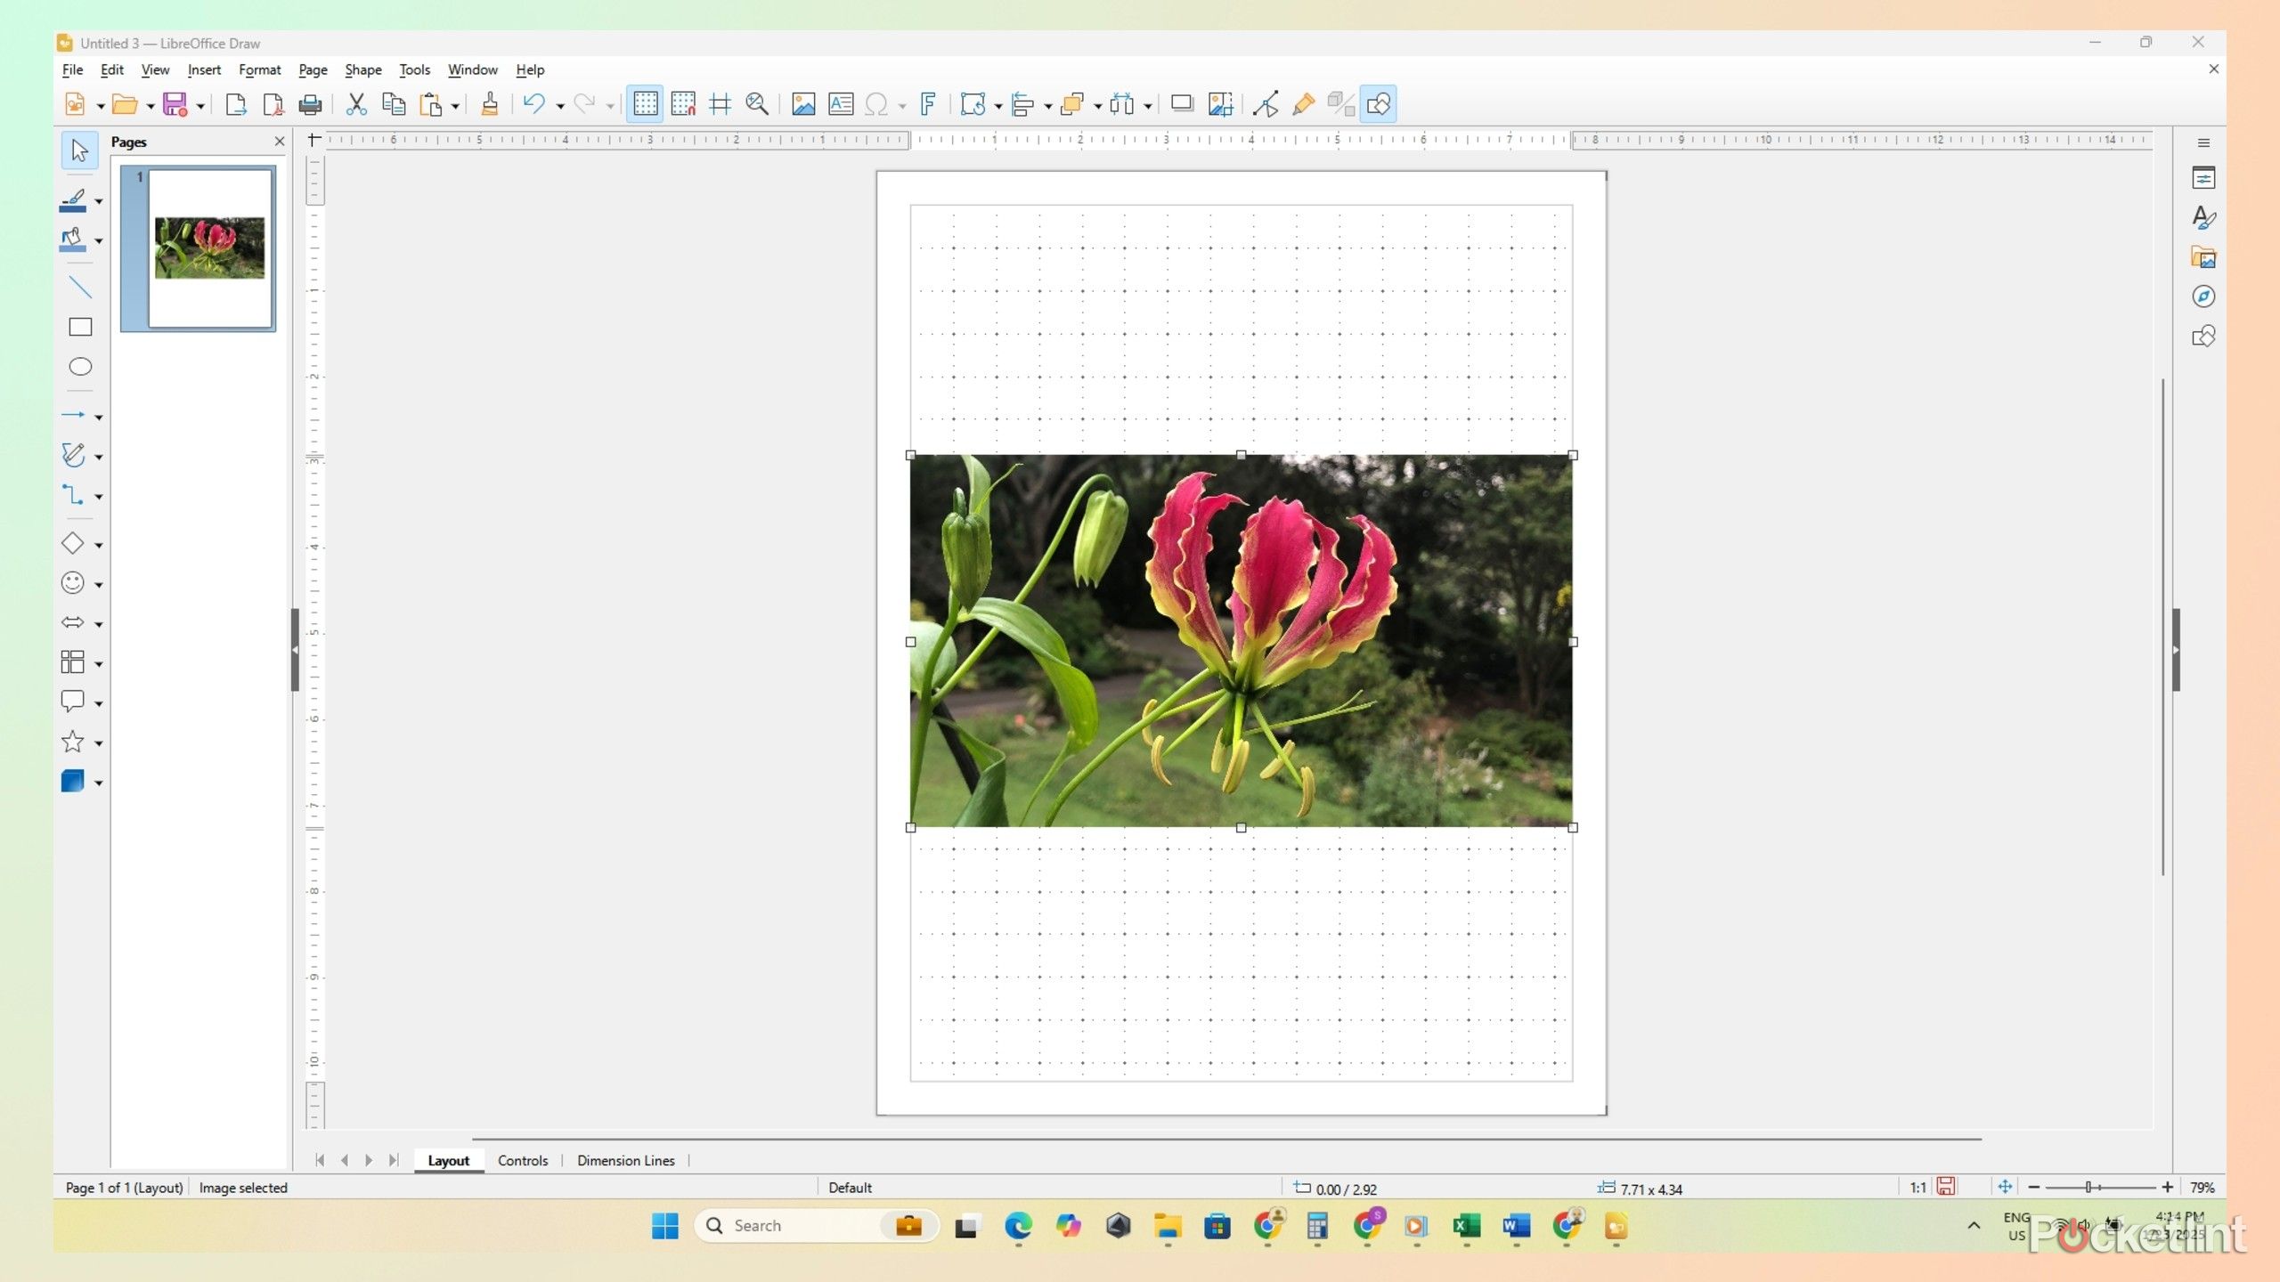Viewport: 2280px width, 1282px height.
Task: Toggle Helplines While Moving
Action: (x=721, y=103)
